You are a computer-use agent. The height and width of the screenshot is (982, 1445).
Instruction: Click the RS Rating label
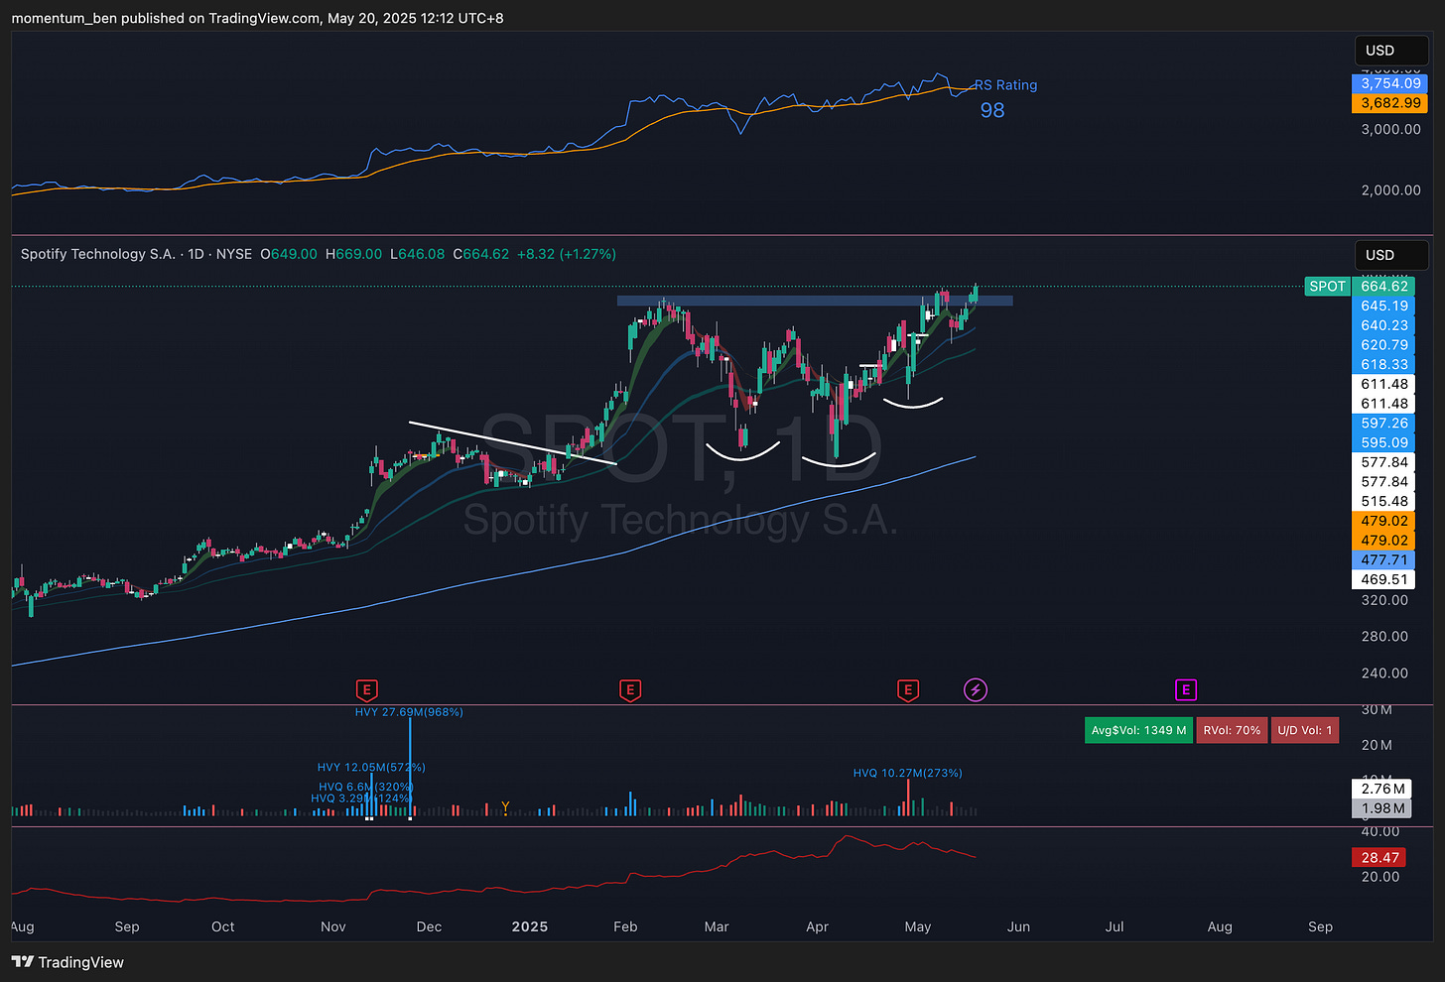pyautogui.click(x=1006, y=85)
